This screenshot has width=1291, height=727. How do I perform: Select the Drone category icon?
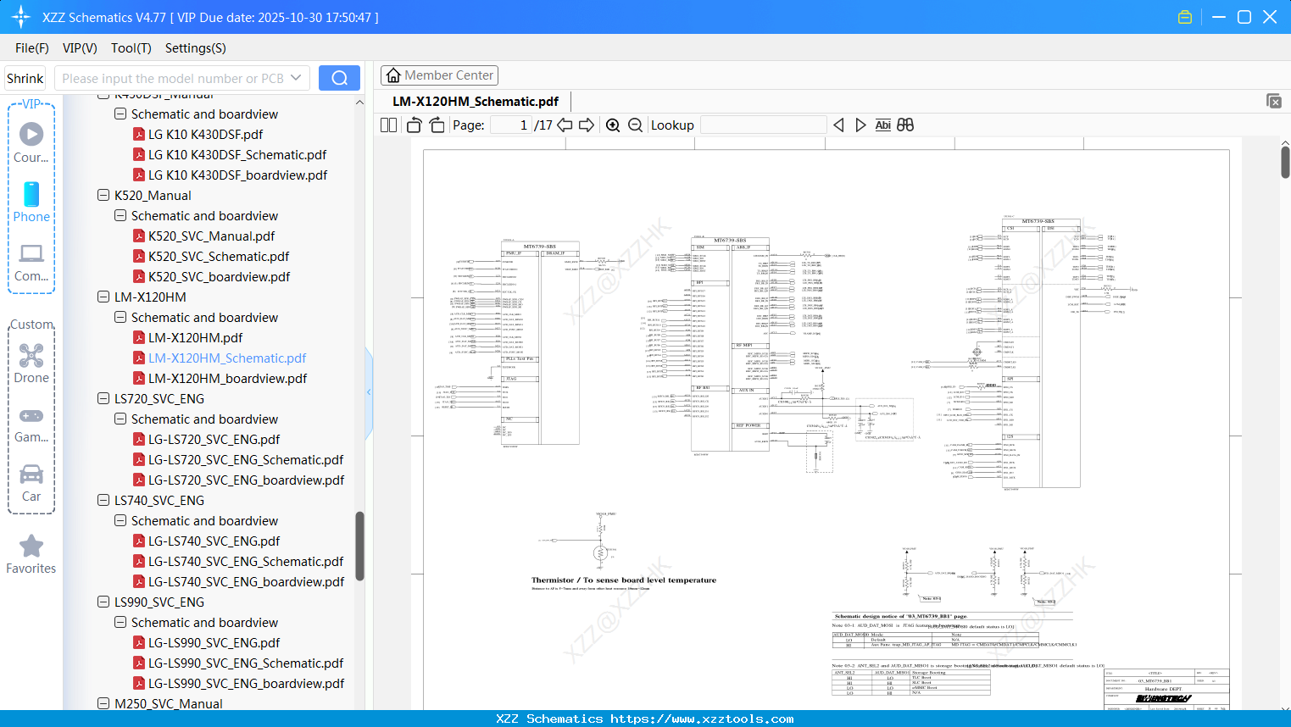tap(31, 356)
